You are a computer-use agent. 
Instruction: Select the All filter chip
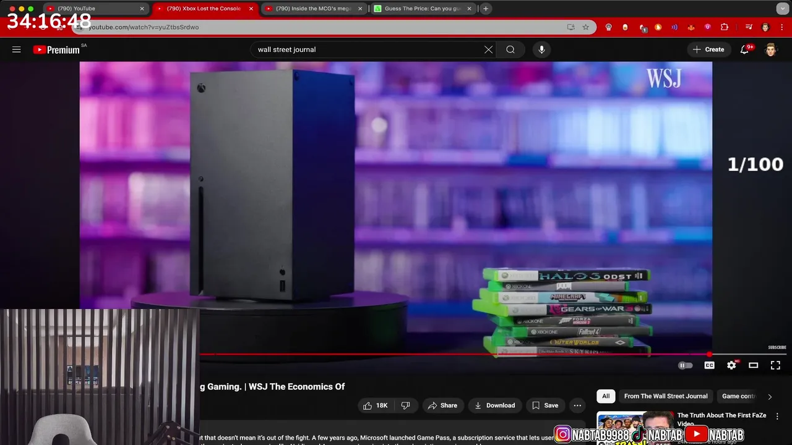[x=606, y=396]
